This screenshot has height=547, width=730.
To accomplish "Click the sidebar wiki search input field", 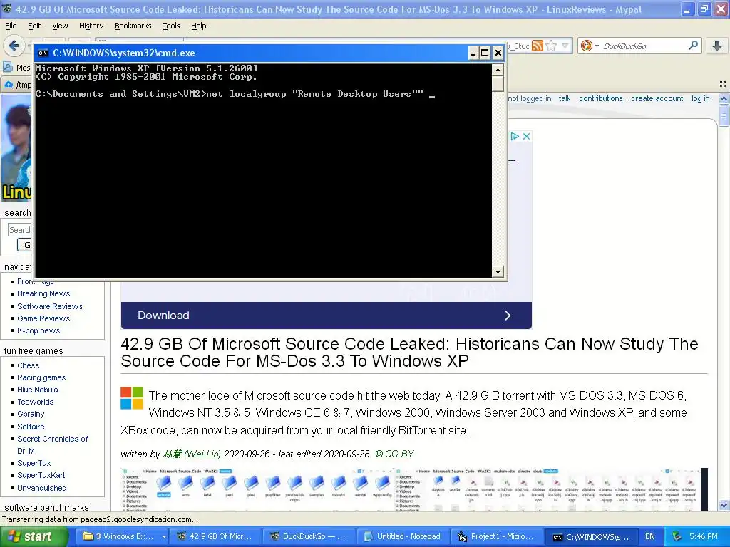I will [x=20, y=230].
